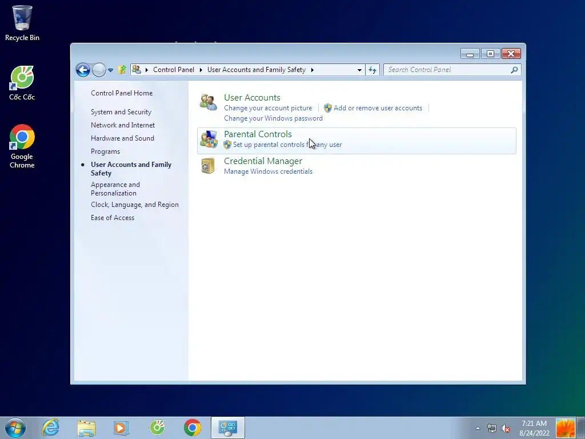Expand arrow after User Accounts breadcrumb

point(312,70)
